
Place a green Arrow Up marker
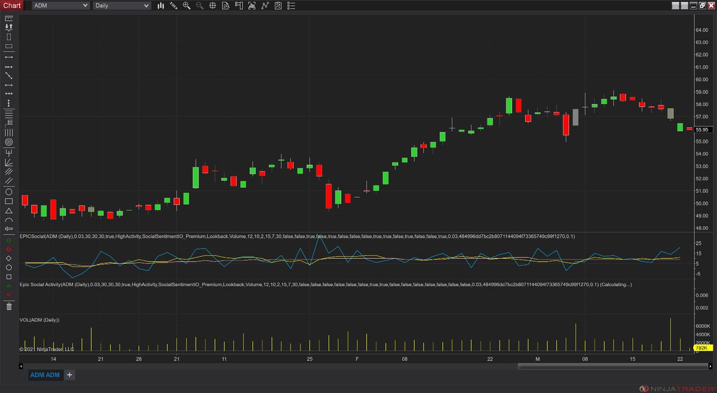coord(9,240)
